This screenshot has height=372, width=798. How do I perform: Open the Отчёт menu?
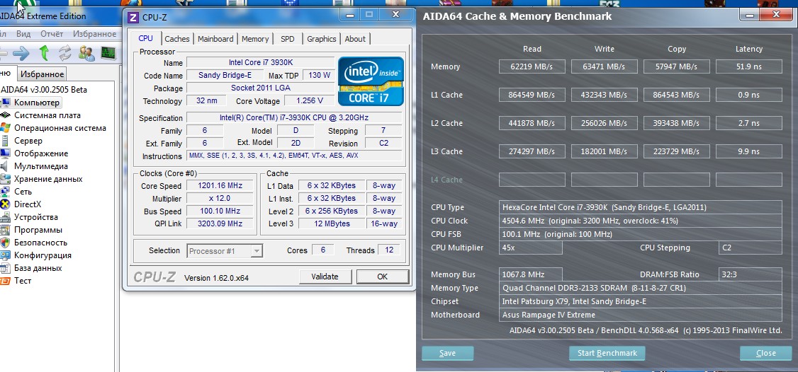click(52, 33)
